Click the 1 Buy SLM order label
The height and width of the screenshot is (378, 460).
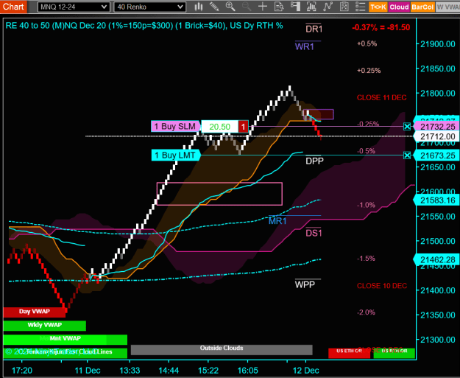click(176, 126)
